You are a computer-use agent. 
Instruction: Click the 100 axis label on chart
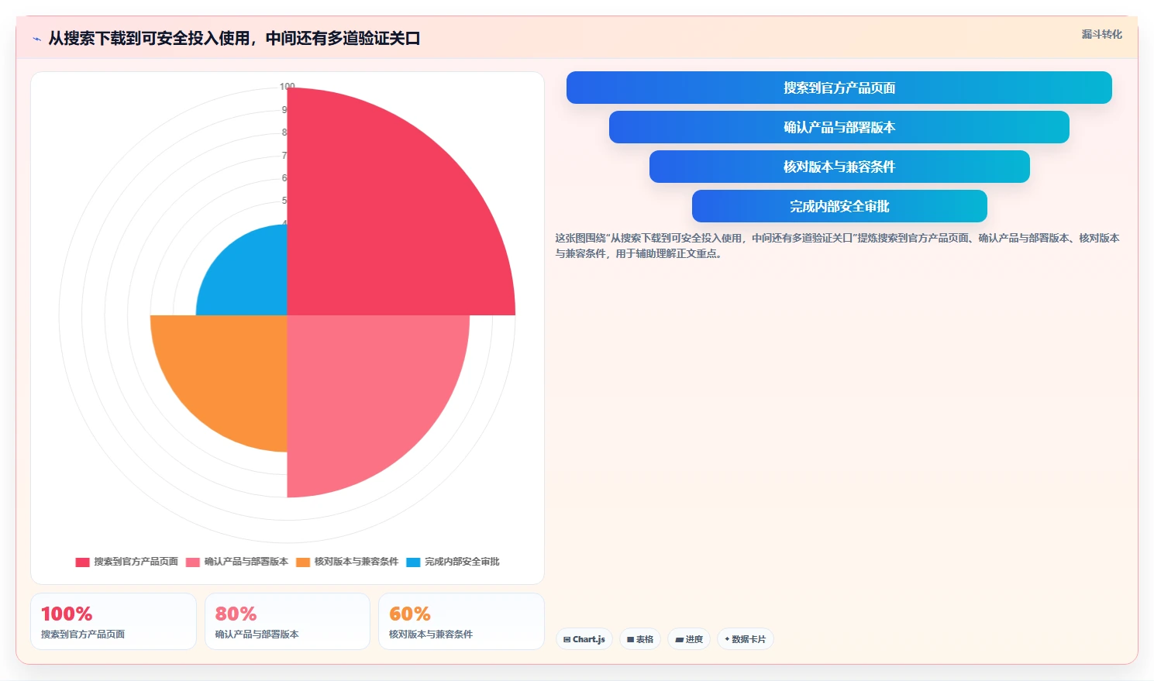pos(288,87)
